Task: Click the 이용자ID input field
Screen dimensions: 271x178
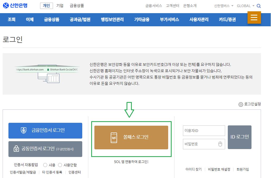Action: pos(204,131)
